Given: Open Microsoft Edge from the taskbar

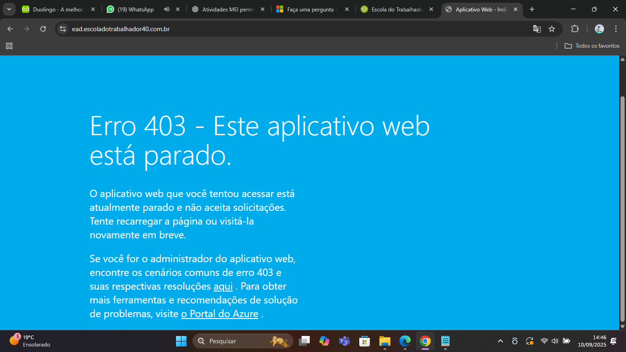Looking at the screenshot, I should (405, 341).
